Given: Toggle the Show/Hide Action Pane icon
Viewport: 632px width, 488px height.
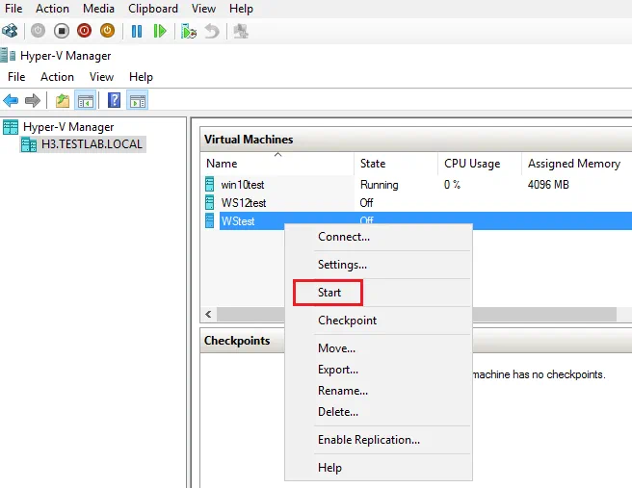Looking at the screenshot, I should pos(137,100).
